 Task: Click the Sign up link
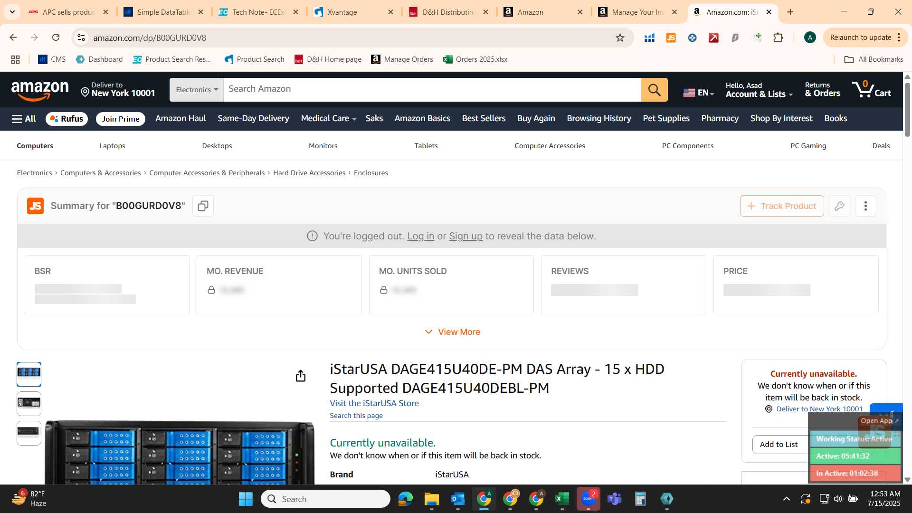point(465,236)
